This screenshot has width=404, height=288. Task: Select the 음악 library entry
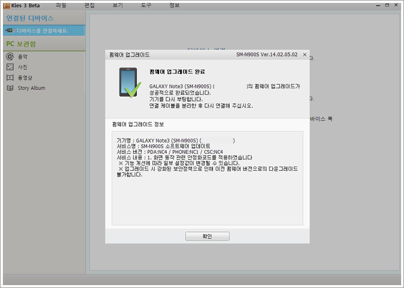point(44,57)
